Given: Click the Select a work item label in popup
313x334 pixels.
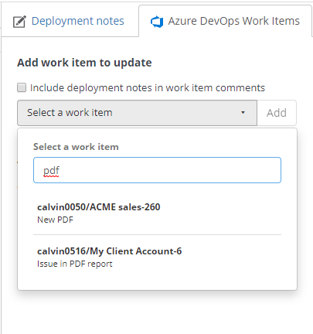Looking at the screenshot, I should (76, 147).
